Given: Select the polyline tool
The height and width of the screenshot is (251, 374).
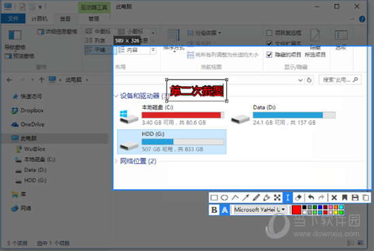Looking at the screenshot, I should pos(235,197).
